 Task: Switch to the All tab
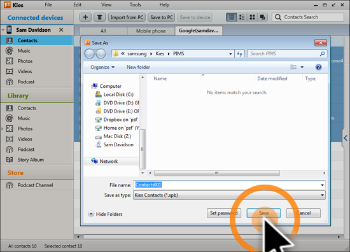pos(103,31)
